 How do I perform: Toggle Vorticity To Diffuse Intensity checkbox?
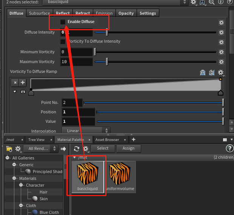tap(63, 42)
